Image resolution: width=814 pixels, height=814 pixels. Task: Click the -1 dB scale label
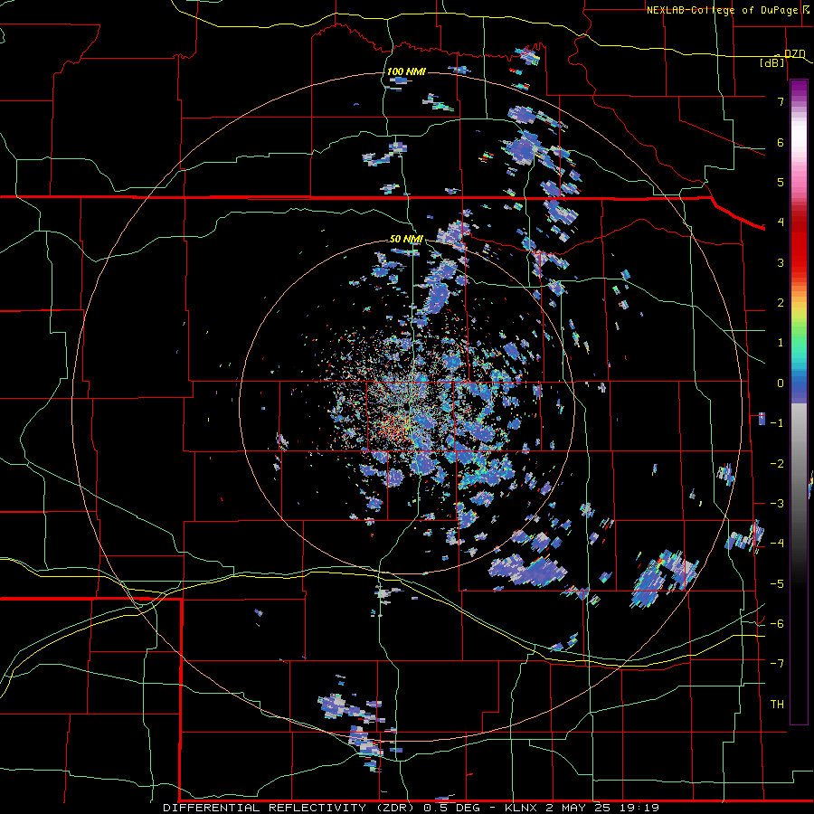click(x=777, y=423)
